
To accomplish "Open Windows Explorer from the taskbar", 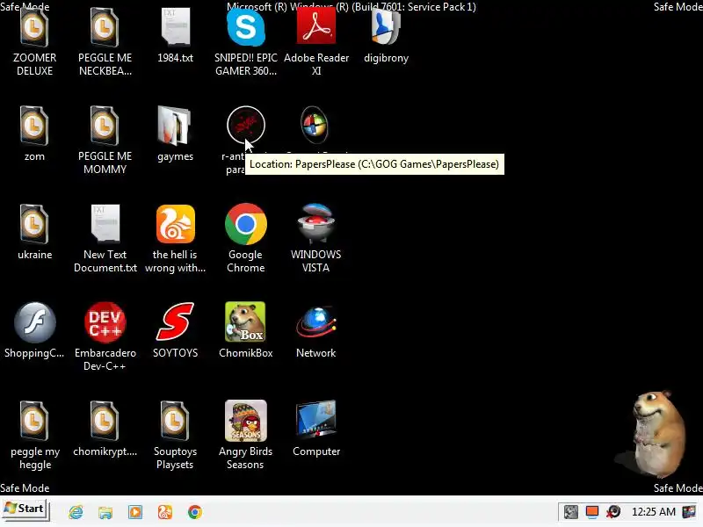I will (105, 512).
